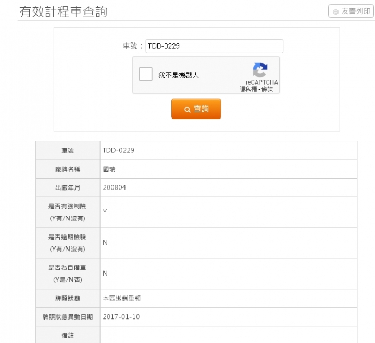Click the 是否有強制險 row header
Screen dimensions: 375x343
pyautogui.click(x=68, y=212)
